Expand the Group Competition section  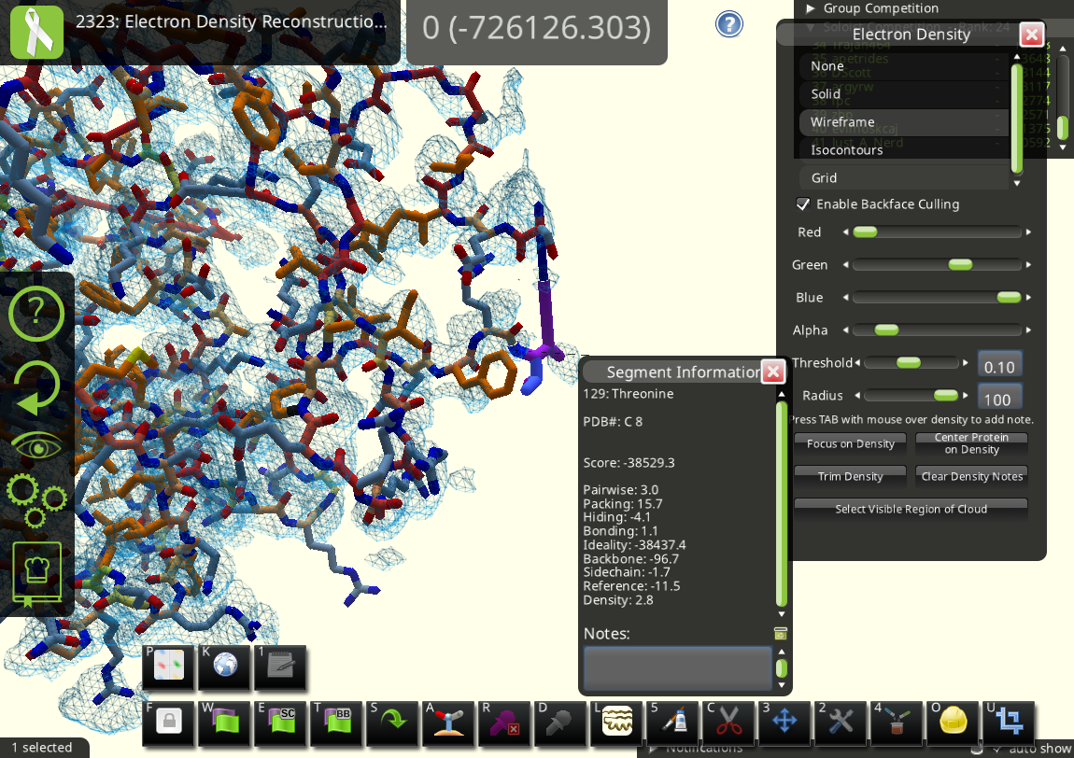tap(811, 8)
